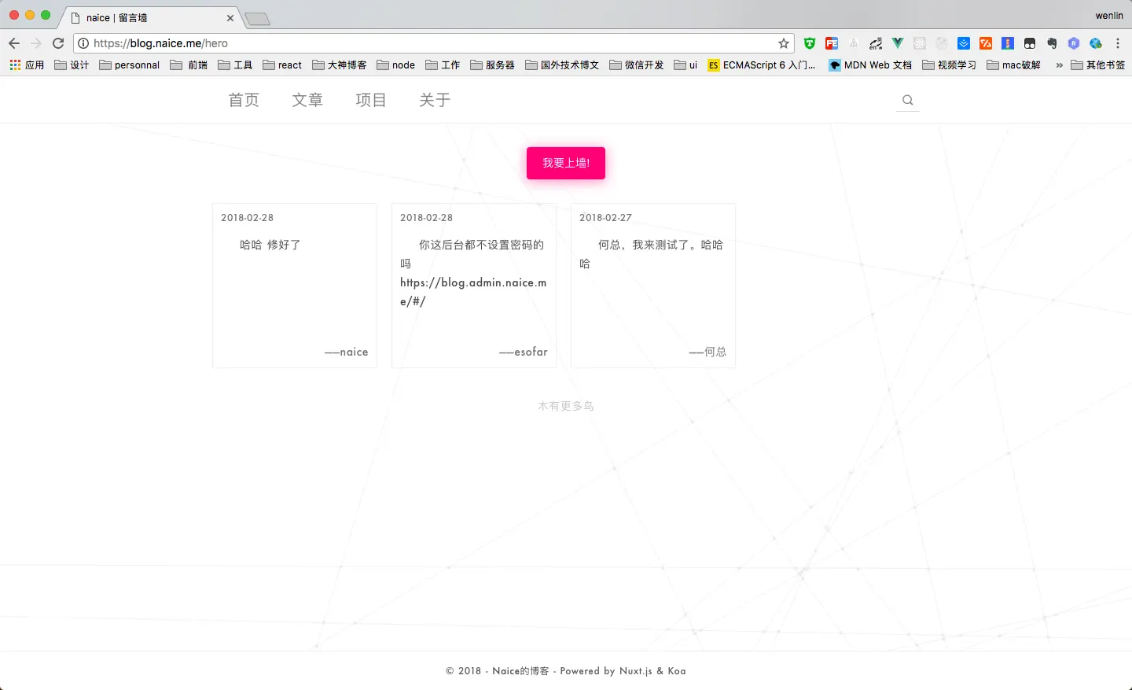Expand the 工具 bookmark folder

click(x=235, y=65)
